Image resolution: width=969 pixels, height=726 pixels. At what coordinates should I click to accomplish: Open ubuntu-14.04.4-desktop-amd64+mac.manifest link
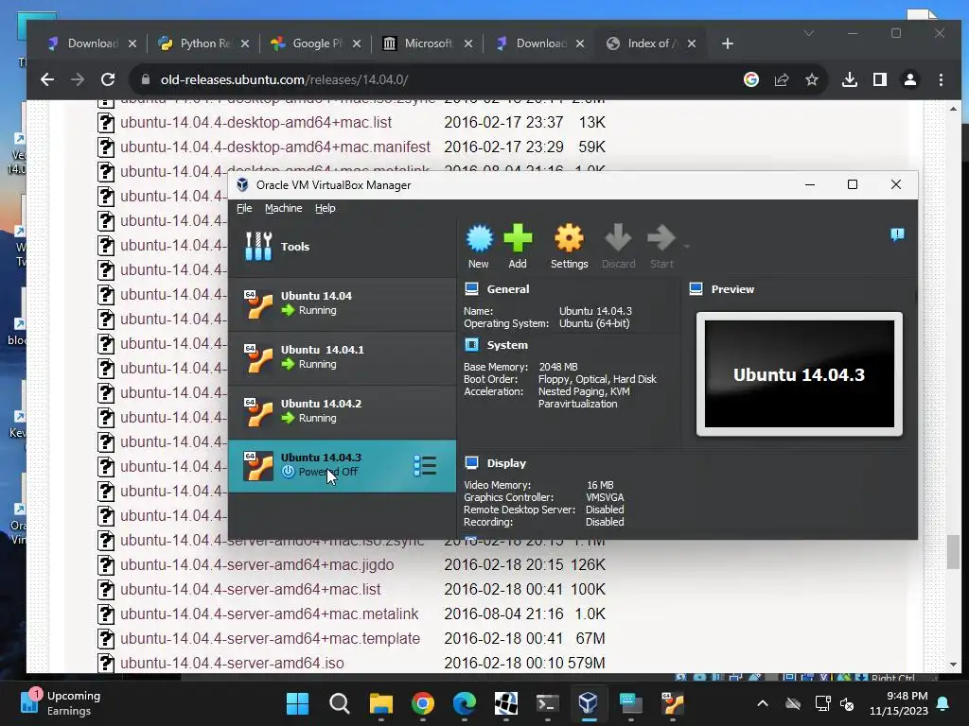[275, 147]
